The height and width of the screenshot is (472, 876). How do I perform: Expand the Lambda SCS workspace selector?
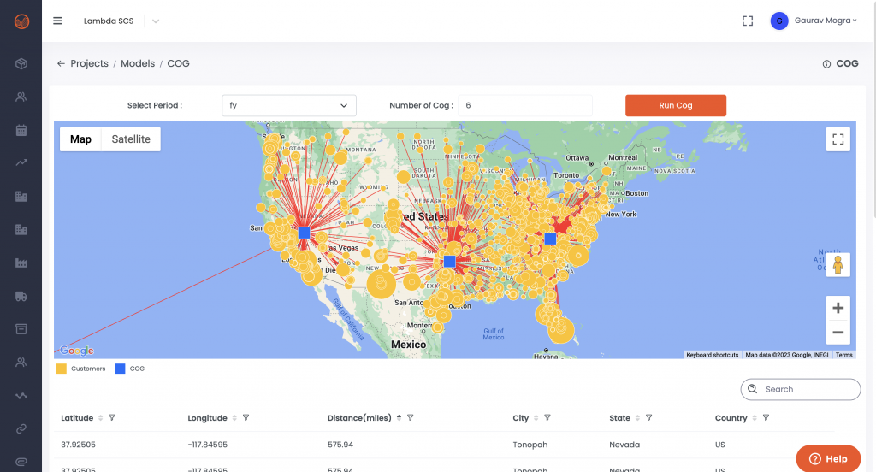click(156, 21)
